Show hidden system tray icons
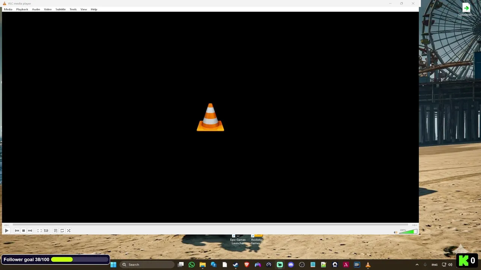 [417, 265]
